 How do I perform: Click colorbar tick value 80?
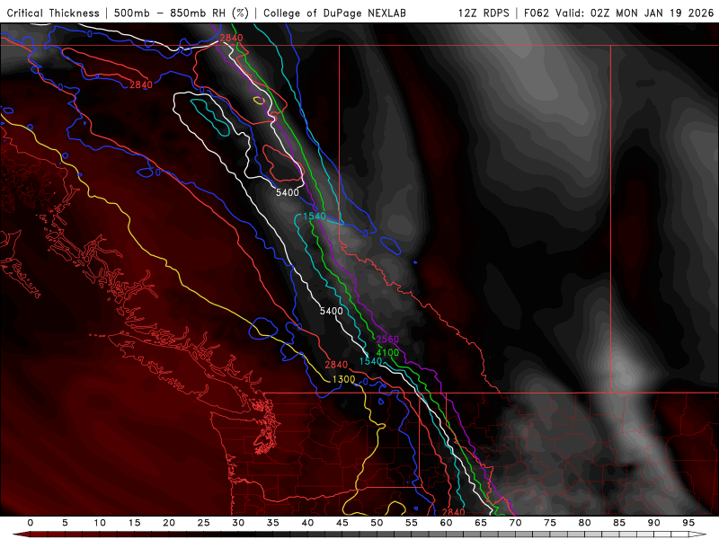click(x=584, y=523)
